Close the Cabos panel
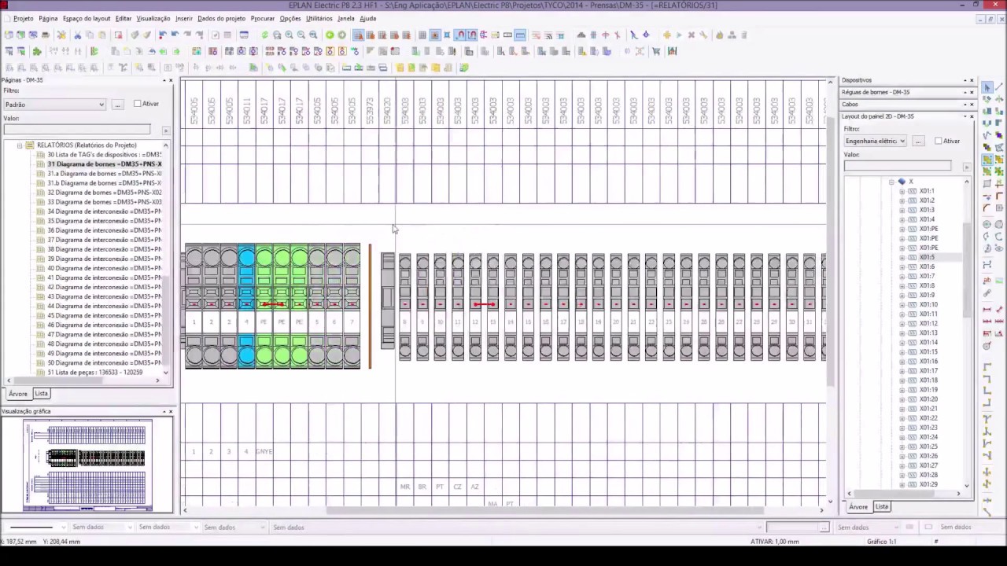The width and height of the screenshot is (1007, 566). click(x=972, y=104)
